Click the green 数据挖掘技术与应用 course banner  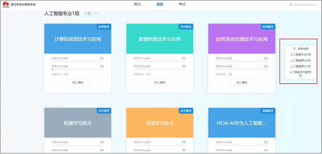pyautogui.click(x=160, y=39)
